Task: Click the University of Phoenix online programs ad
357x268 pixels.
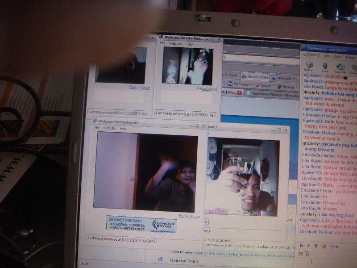Action: coord(141,224)
